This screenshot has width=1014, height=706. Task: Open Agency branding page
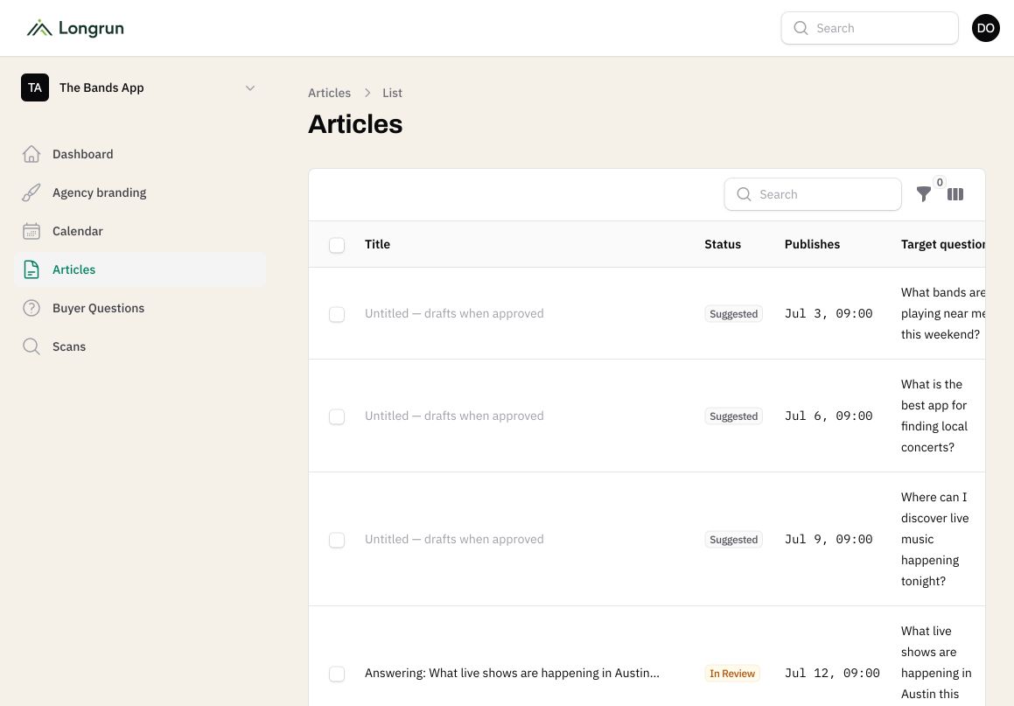[x=140, y=192]
